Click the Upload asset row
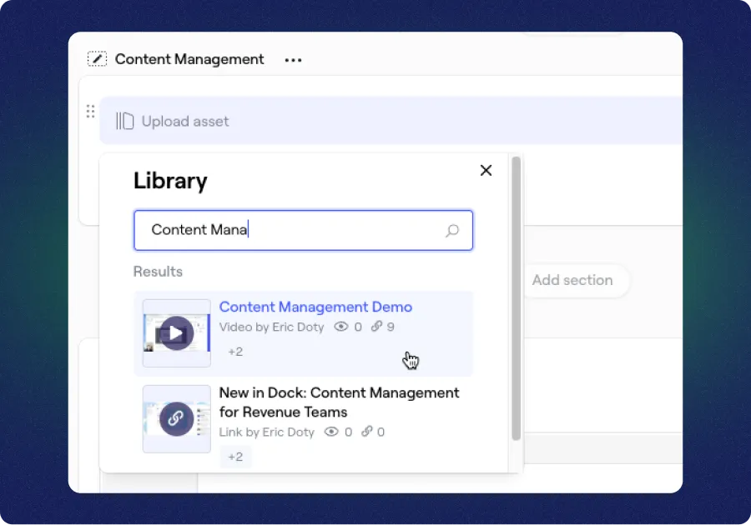The image size is (751, 525). [x=391, y=121]
